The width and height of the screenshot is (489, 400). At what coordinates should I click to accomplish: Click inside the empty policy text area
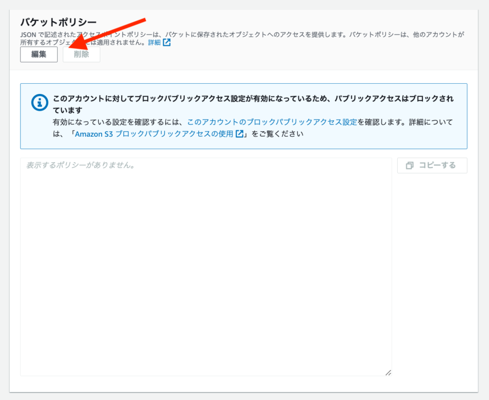pyautogui.click(x=206, y=265)
